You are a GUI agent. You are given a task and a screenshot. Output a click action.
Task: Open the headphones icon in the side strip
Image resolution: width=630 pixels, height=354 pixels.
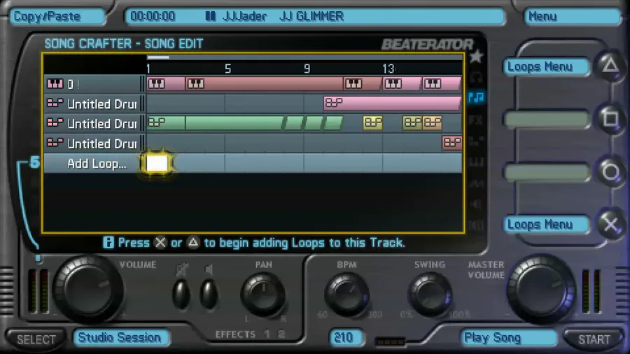pos(476,77)
